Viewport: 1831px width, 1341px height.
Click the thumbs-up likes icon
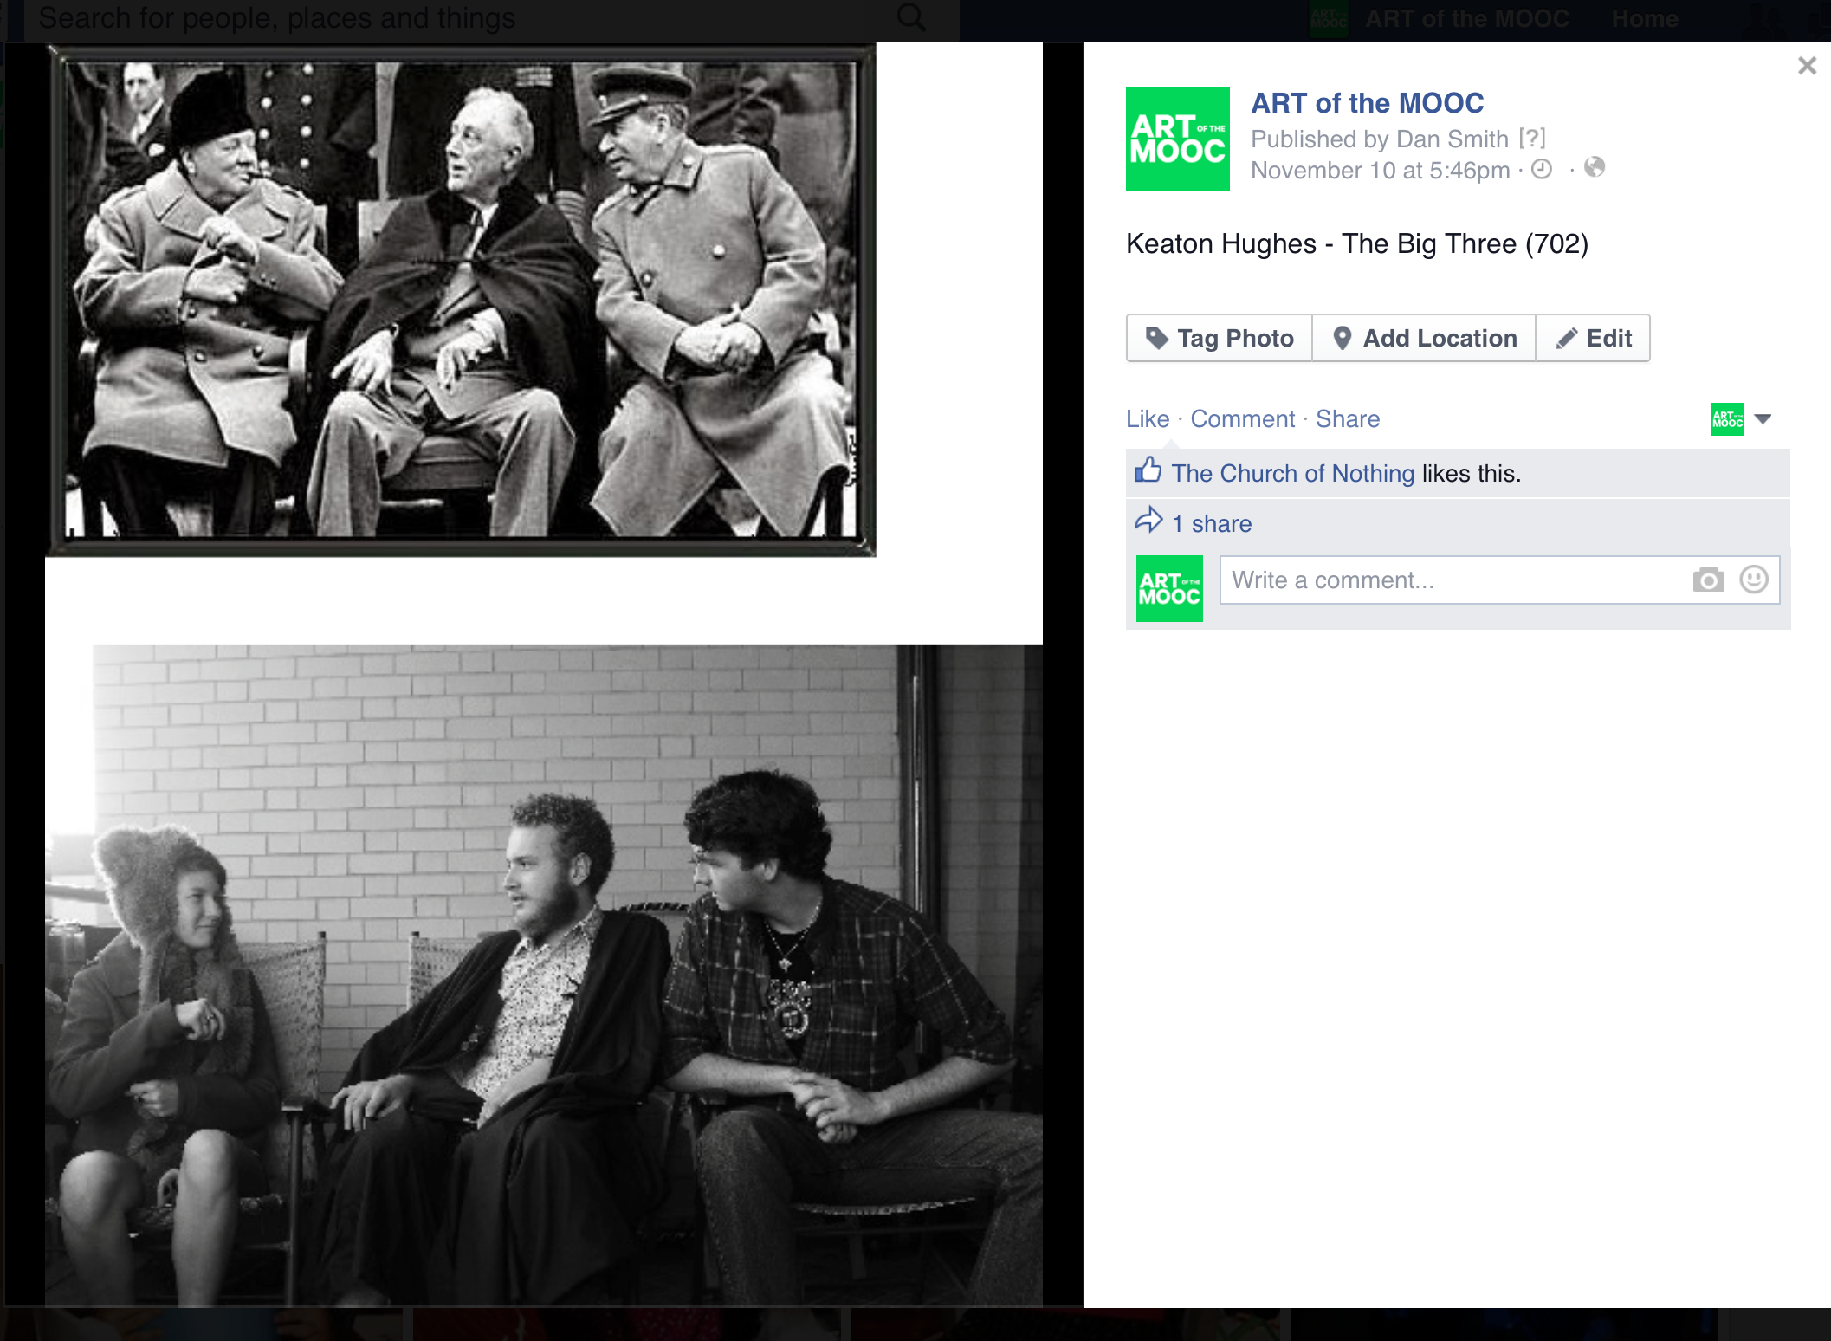[x=1148, y=470]
